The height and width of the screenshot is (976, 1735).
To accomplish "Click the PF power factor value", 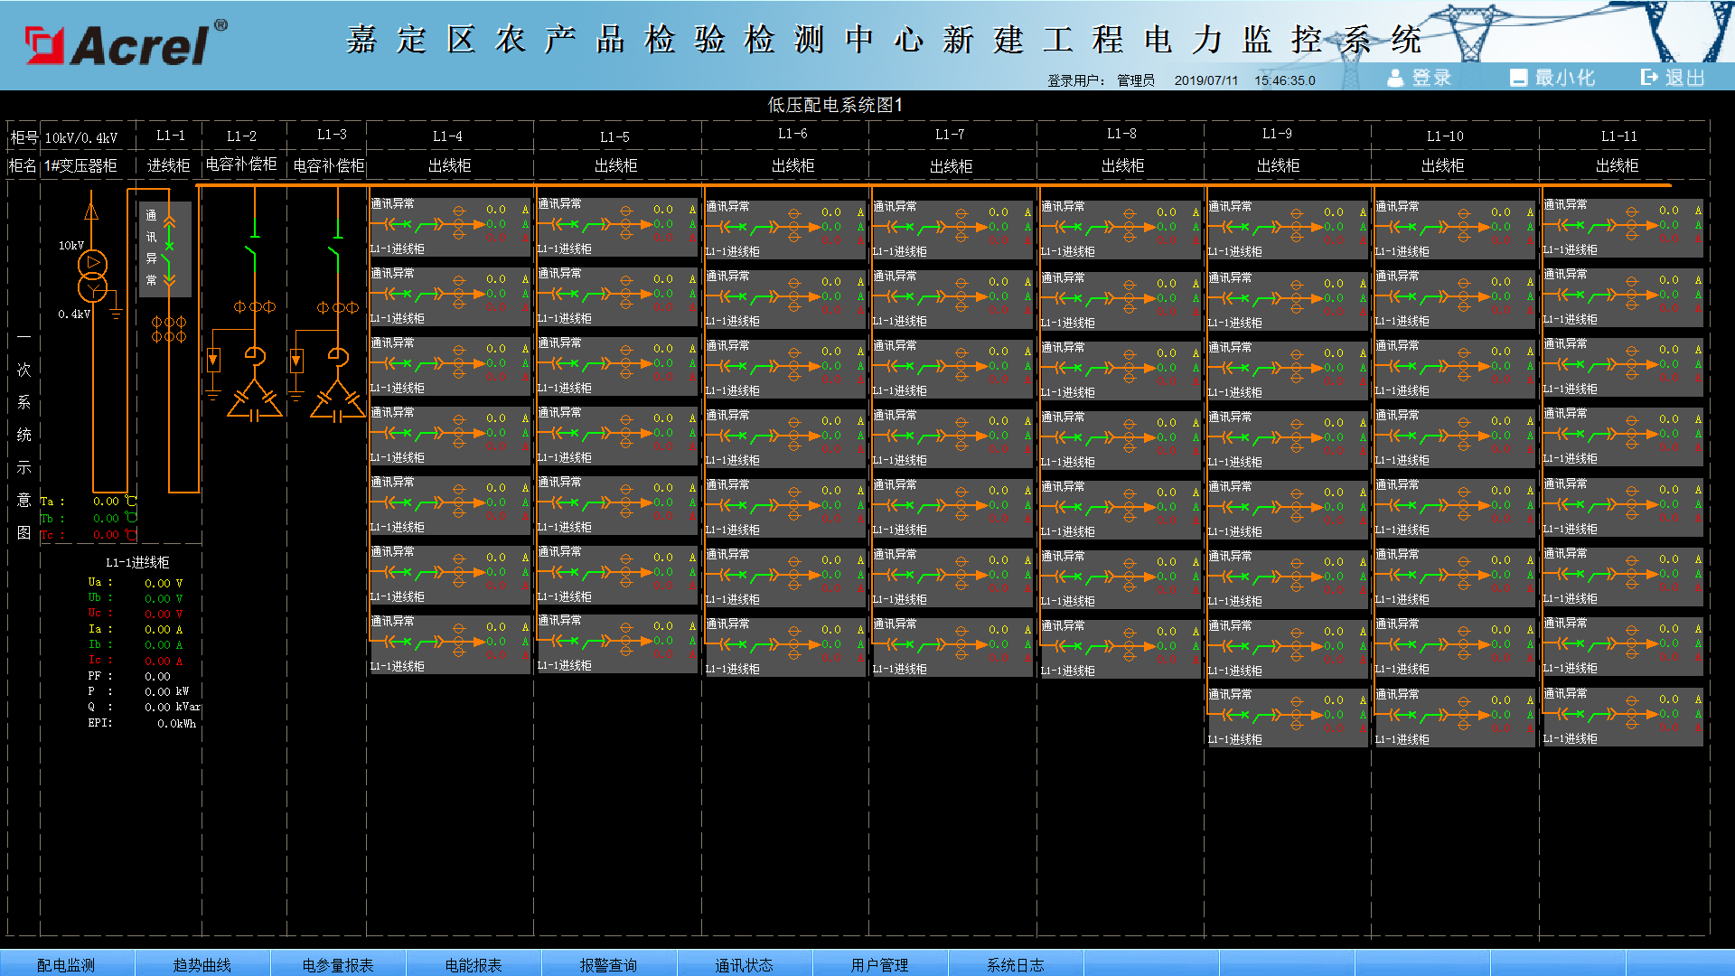I will coord(157,676).
